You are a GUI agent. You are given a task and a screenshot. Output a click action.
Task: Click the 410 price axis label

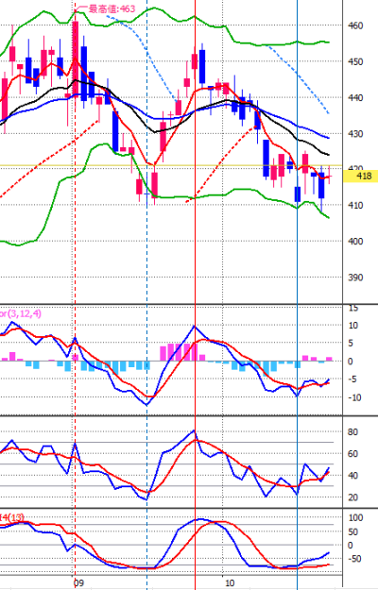[x=355, y=206]
